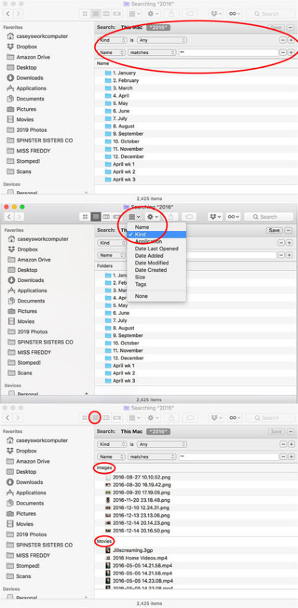Open the matches dropdown in the bottom window
The width and height of the screenshot is (298, 608).
pyautogui.click(x=152, y=456)
